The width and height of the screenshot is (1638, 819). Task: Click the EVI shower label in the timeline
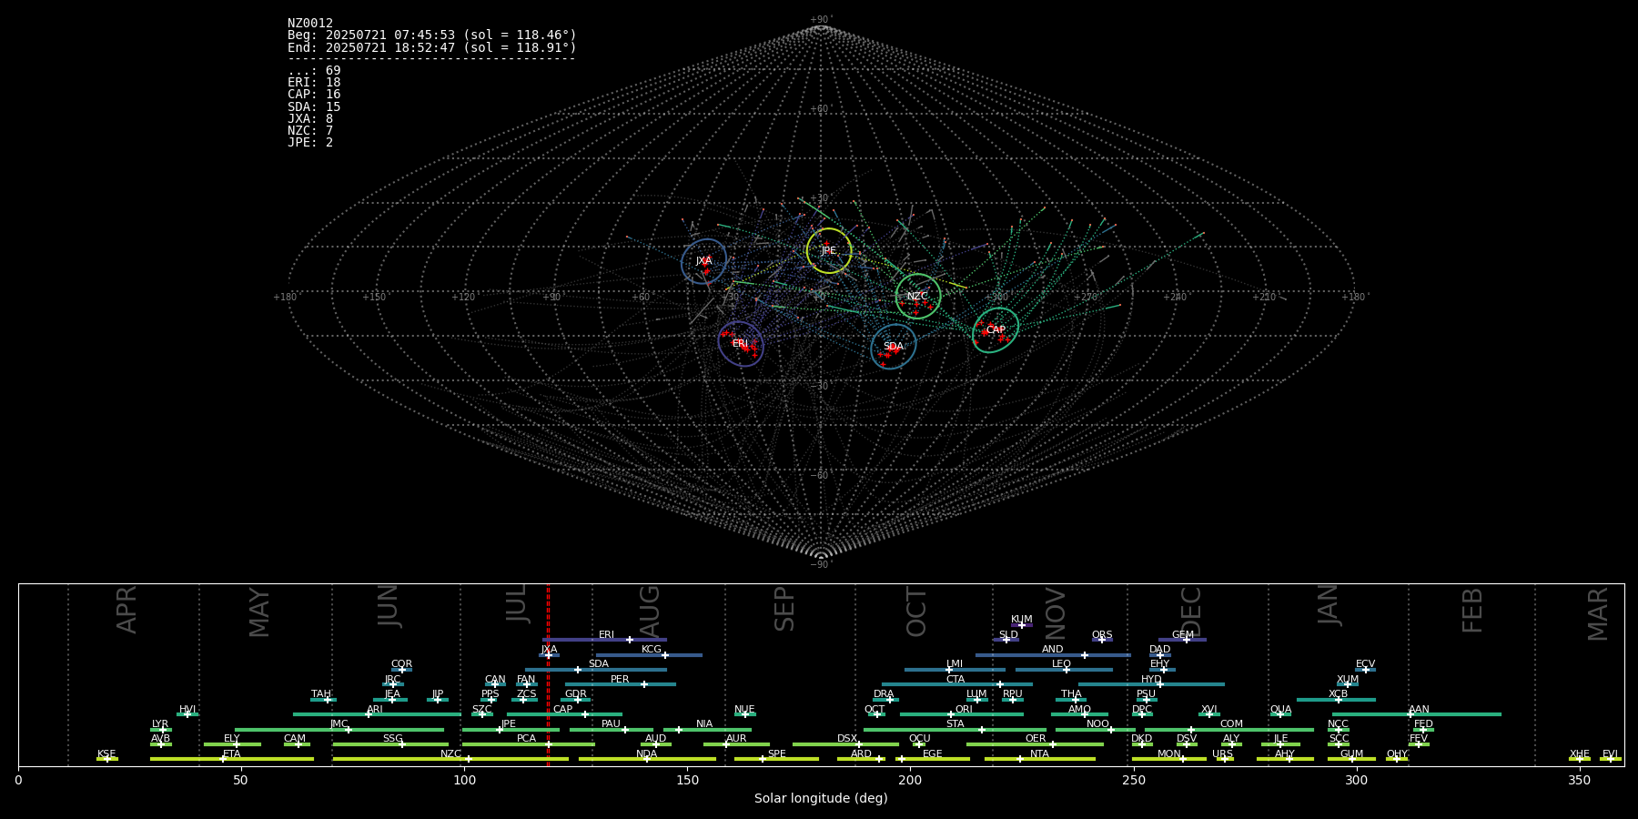pyautogui.click(x=1610, y=754)
